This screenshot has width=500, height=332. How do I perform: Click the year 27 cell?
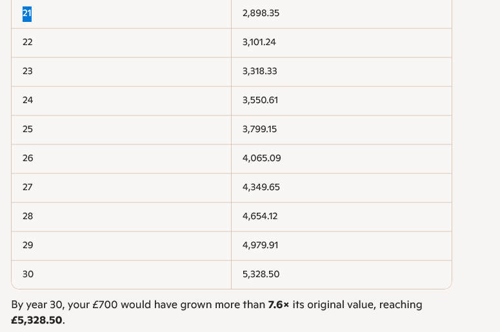click(27, 188)
